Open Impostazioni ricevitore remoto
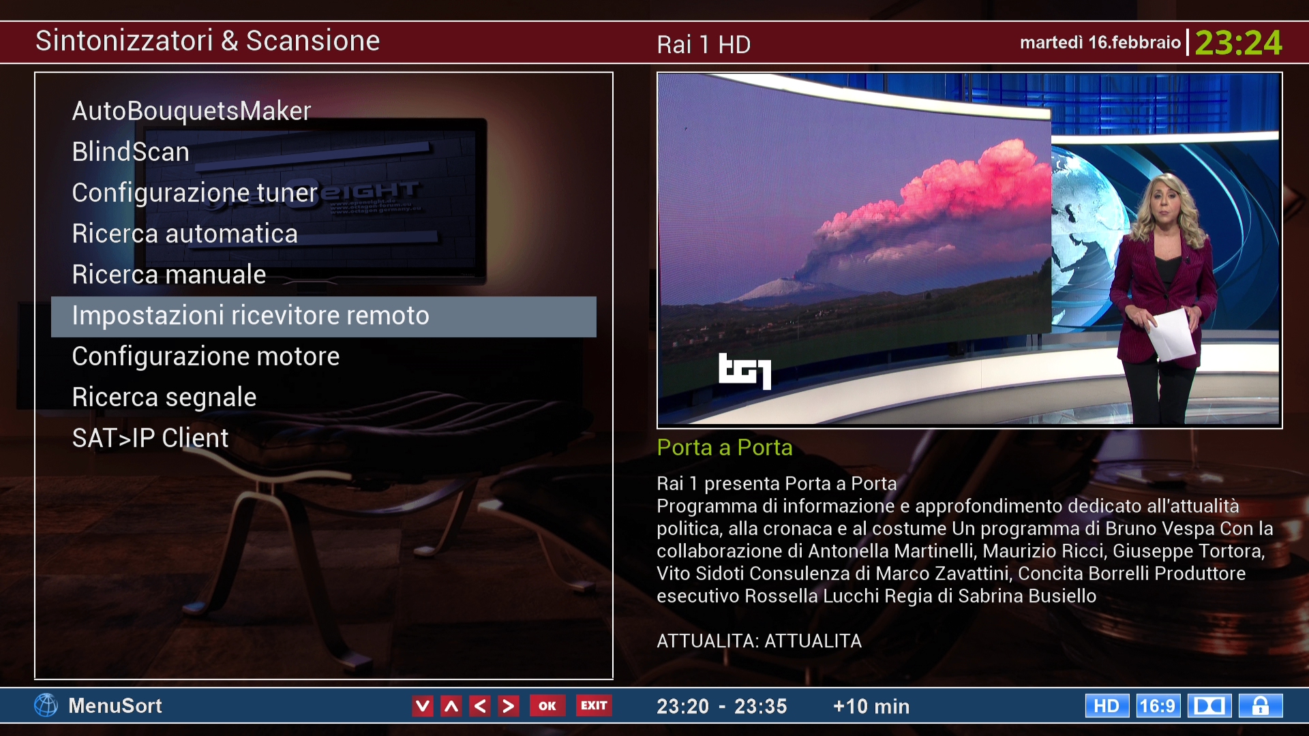 click(x=324, y=316)
